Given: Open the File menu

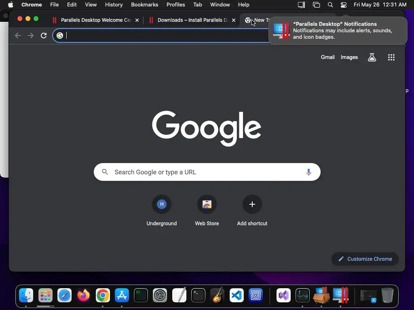Looking at the screenshot, I should [x=55, y=4].
